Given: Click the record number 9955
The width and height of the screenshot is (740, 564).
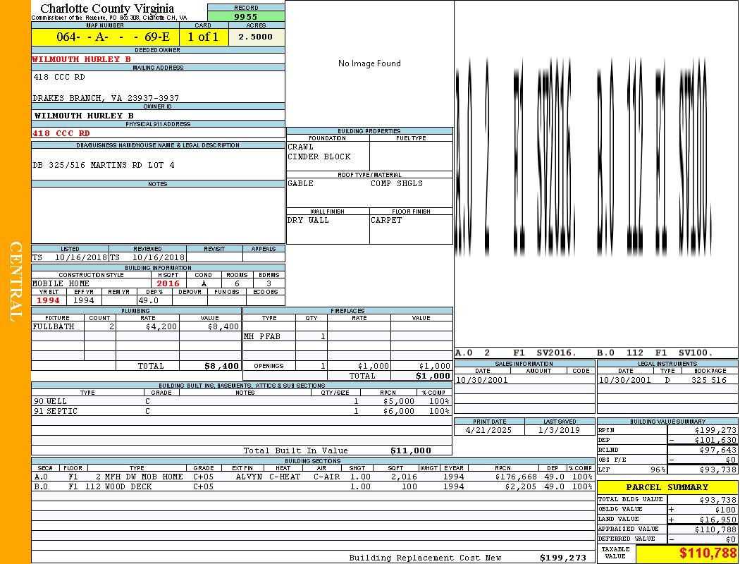Looking at the screenshot, I should pyautogui.click(x=246, y=16).
